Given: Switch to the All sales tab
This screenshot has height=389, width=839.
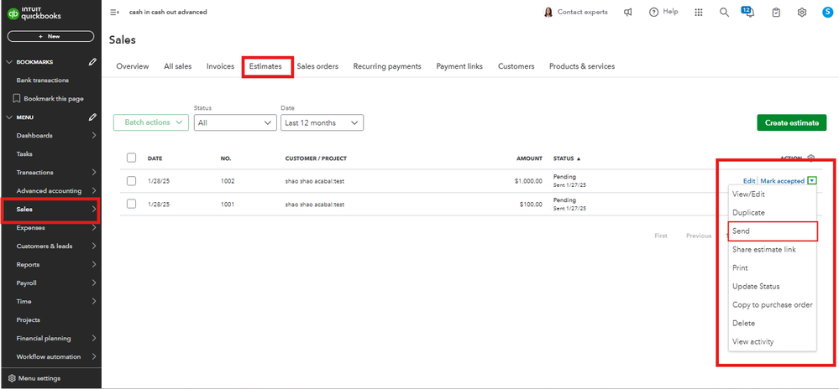Looking at the screenshot, I should pos(178,66).
